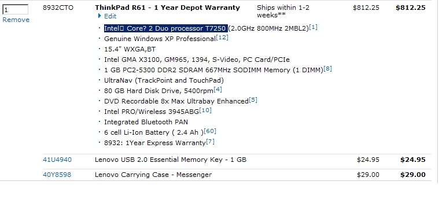Click the bold $812.25 total price
439x222 pixels.
411,8
